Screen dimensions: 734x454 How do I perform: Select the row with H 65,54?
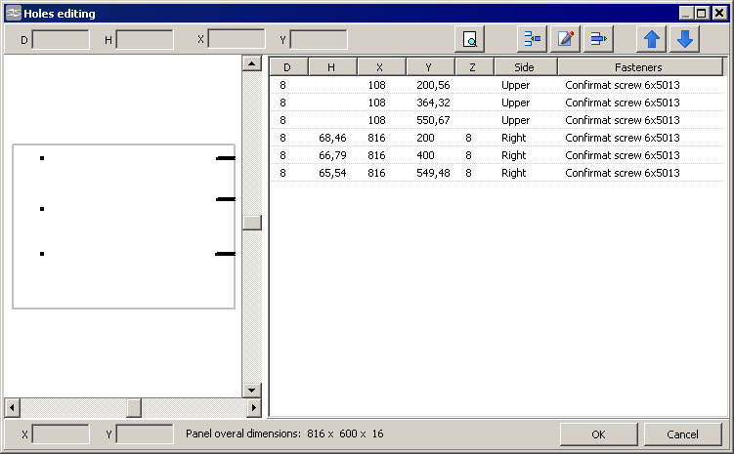tap(497, 173)
